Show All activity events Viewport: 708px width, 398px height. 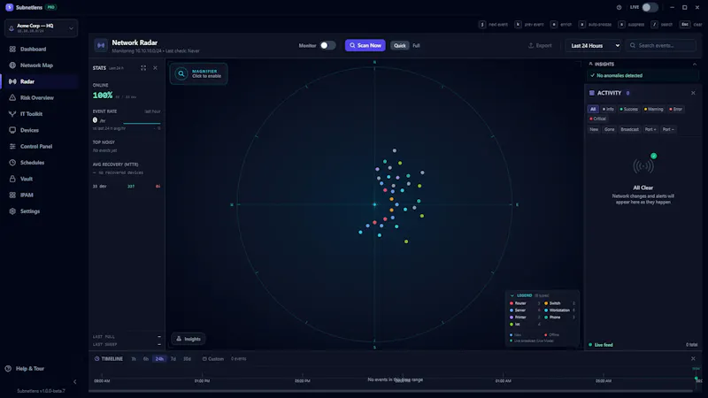coord(593,109)
